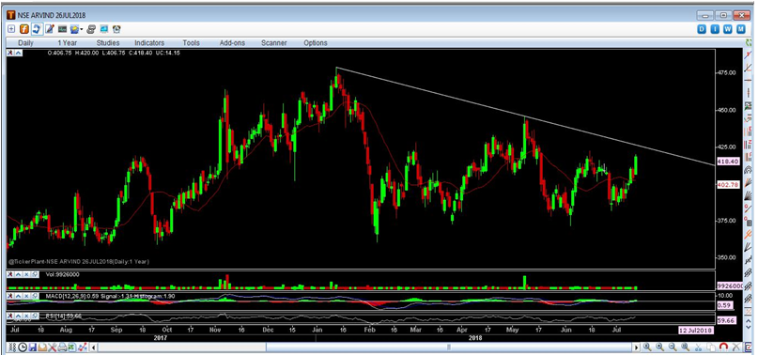Click the clock icon in bottom toolbar

[23, 347]
